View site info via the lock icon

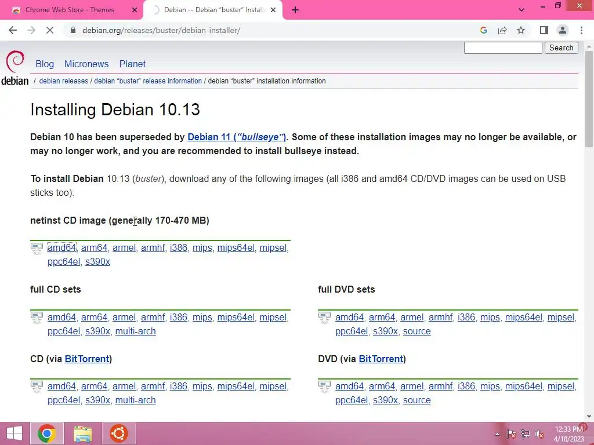coord(73,30)
